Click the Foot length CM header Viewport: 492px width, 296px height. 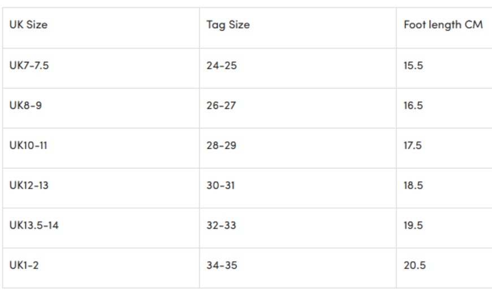pos(443,25)
